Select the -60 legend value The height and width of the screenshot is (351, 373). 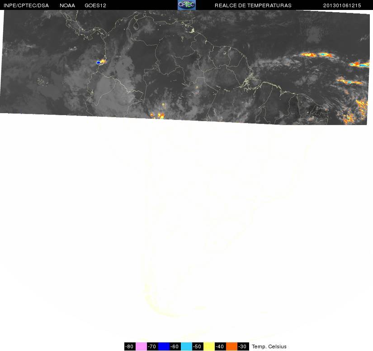click(175, 346)
